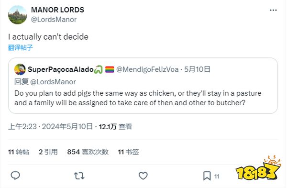Open the SuperPaçocaAlado display name

tap(61, 69)
